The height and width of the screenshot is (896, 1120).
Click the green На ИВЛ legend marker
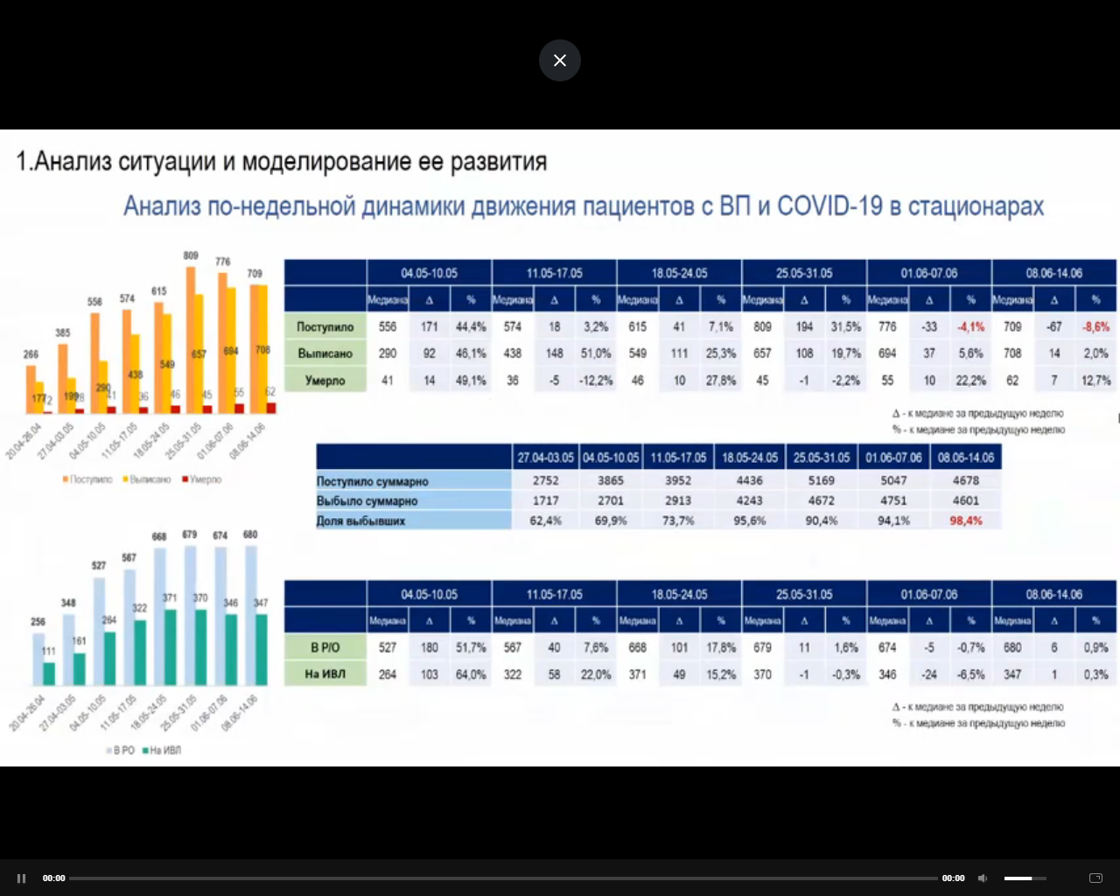tap(145, 750)
